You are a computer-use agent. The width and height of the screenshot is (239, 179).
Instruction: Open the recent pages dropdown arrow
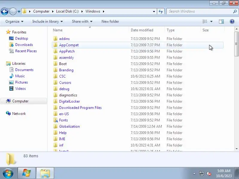click(x=19, y=12)
